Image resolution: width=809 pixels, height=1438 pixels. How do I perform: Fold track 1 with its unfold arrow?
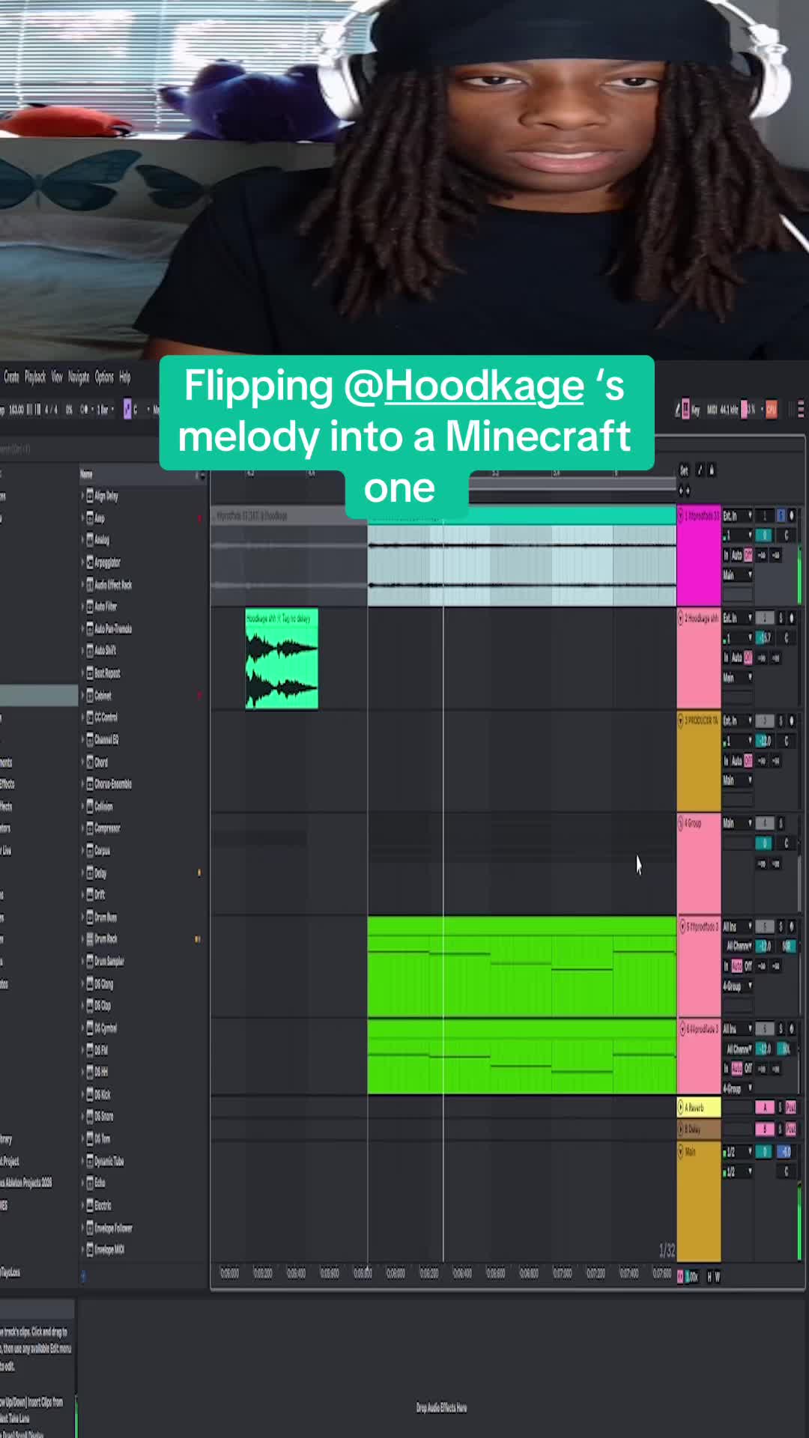pyautogui.click(x=681, y=516)
